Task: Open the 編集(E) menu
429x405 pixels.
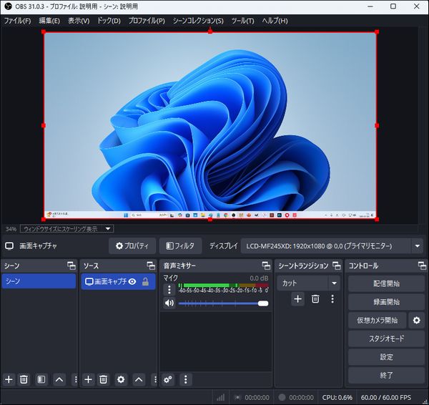Action: click(49, 21)
